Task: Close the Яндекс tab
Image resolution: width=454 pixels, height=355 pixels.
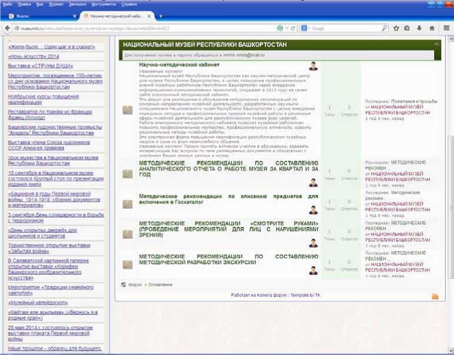Action: pos(74,17)
